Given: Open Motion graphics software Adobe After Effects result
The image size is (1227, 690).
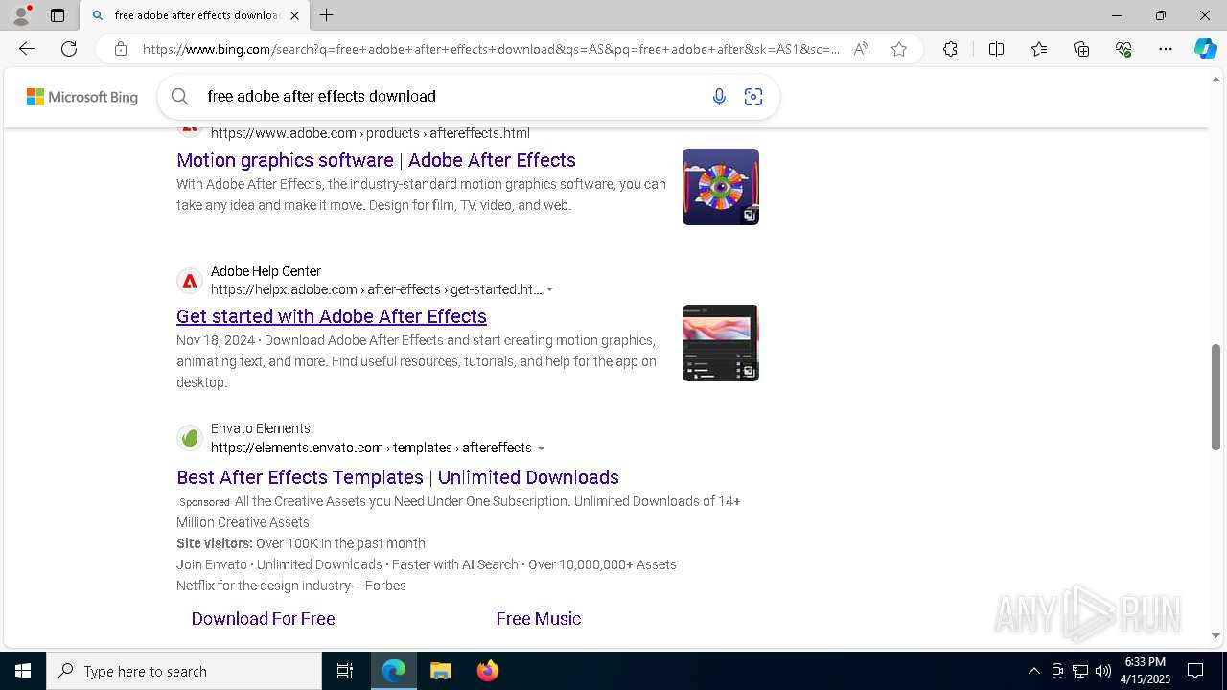Looking at the screenshot, I should tap(376, 160).
